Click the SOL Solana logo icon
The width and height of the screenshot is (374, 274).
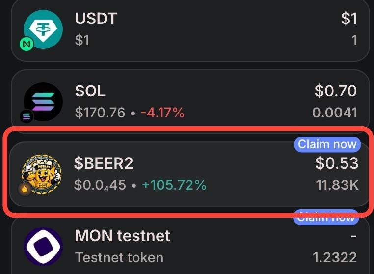(43, 102)
